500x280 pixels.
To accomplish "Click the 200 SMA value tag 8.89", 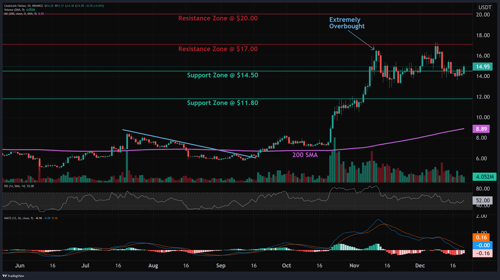I will [481, 129].
